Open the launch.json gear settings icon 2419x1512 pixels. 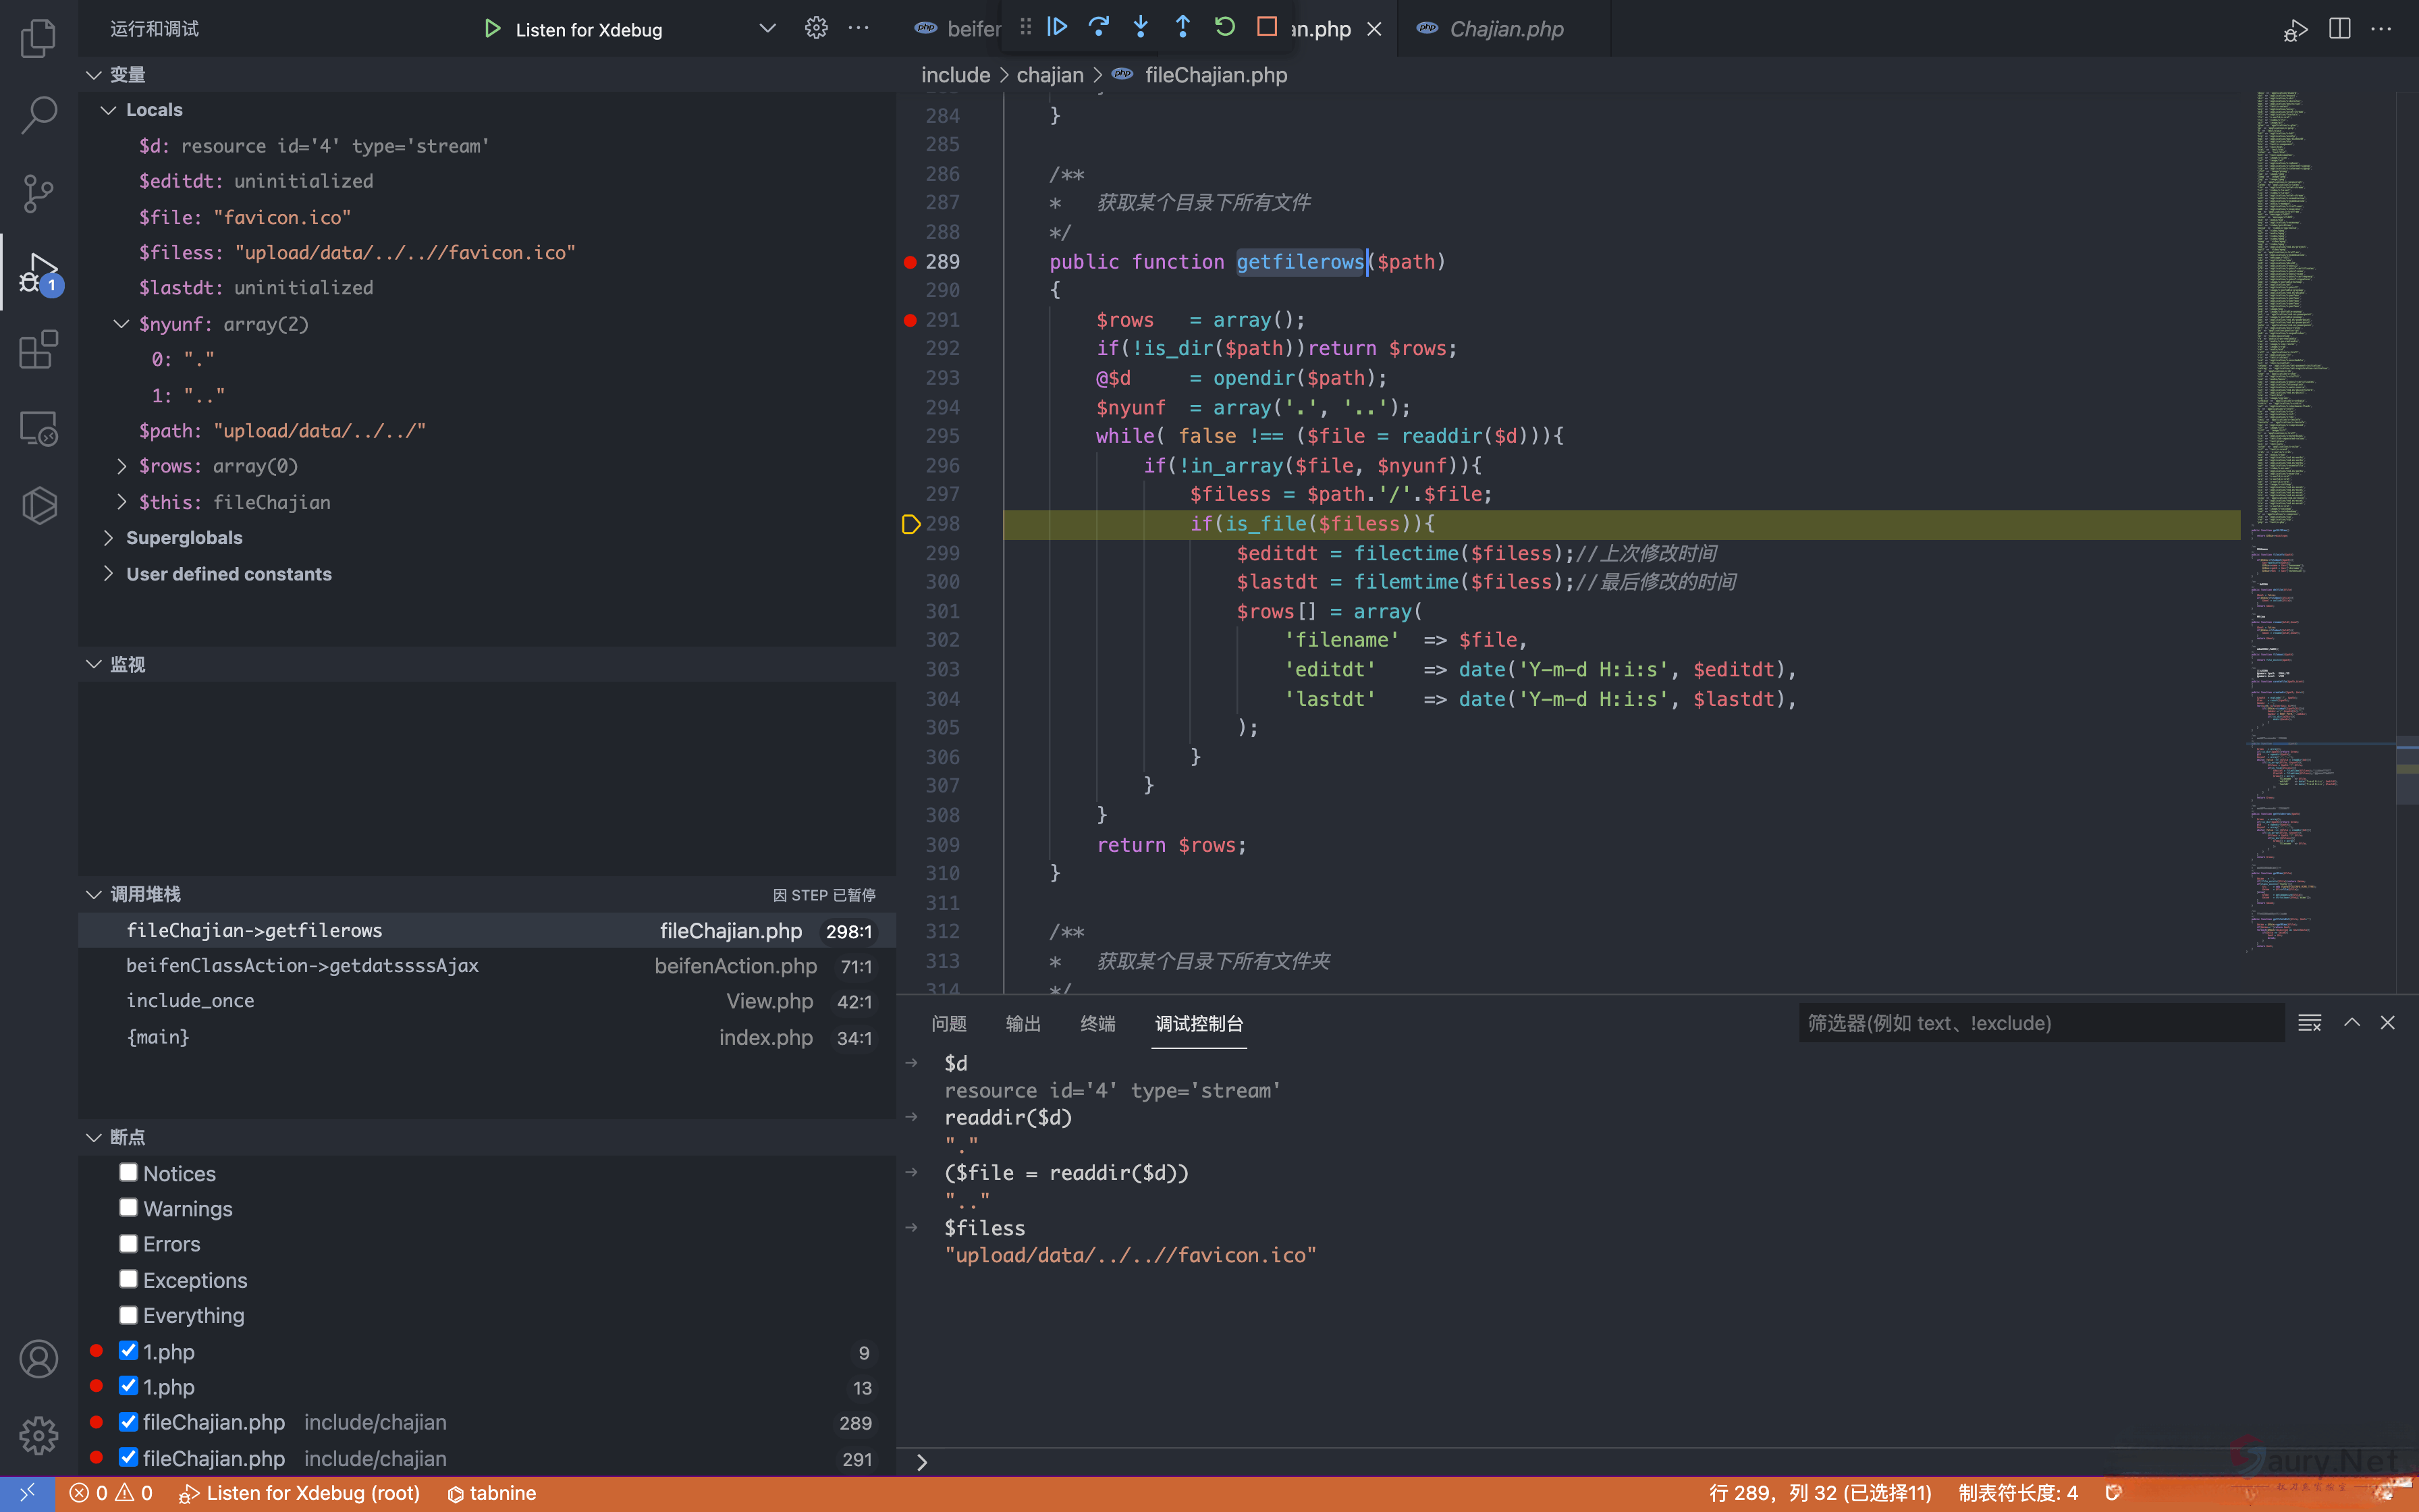click(815, 28)
